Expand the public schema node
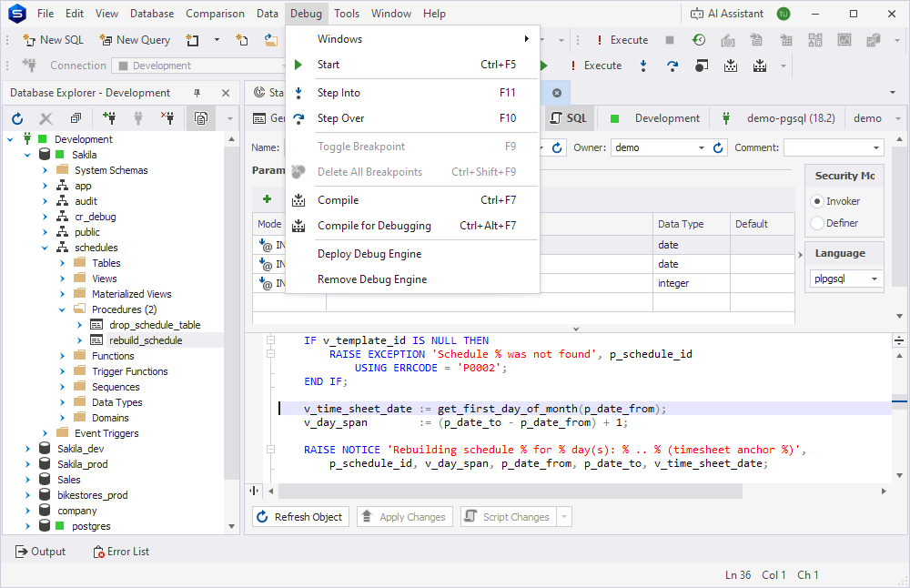910x588 pixels. click(45, 232)
